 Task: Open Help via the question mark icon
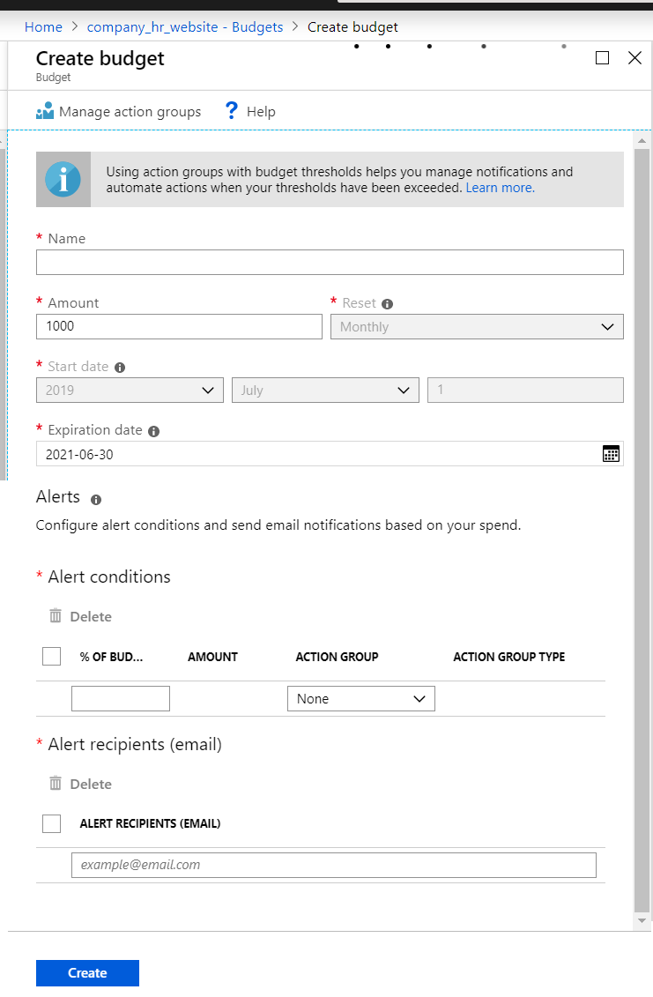[232, 111]
